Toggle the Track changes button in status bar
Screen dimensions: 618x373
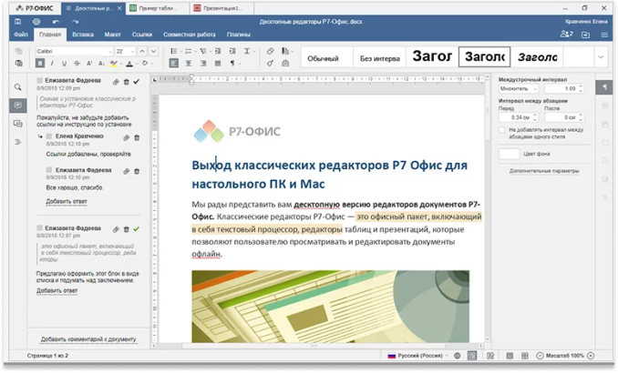click(490, 356)
